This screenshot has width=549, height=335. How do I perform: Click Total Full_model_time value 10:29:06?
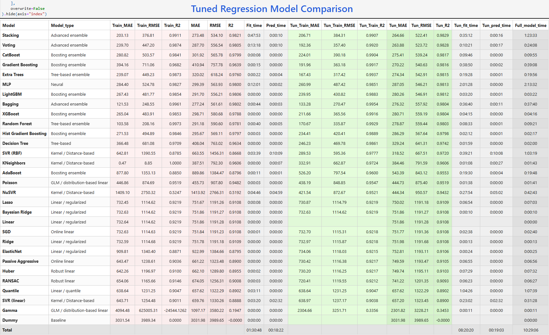531,330
